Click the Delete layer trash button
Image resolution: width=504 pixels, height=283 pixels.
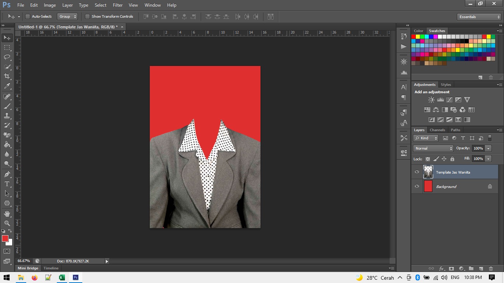tap(491, 269)
